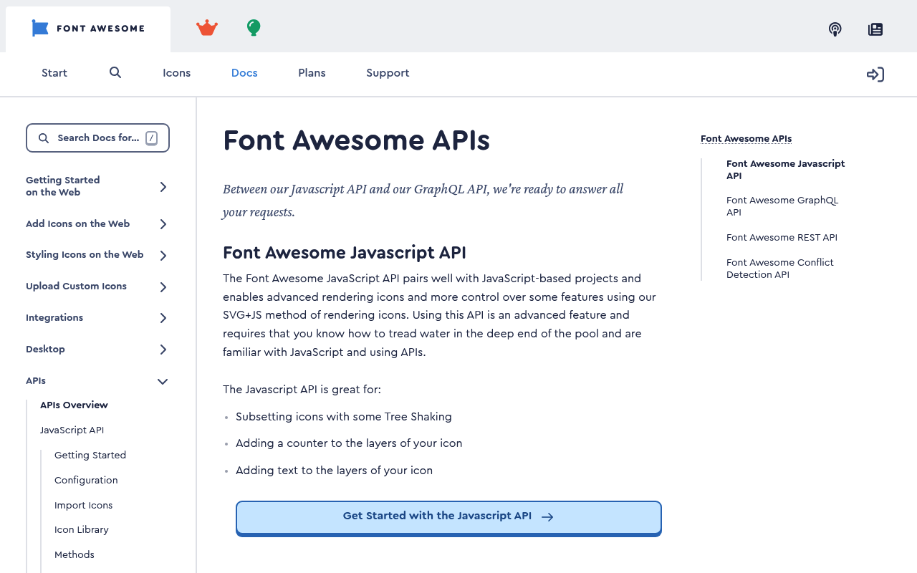Open Icon Library sidebar page
This screenshot has width=917, height=573.
coord(82,530)
